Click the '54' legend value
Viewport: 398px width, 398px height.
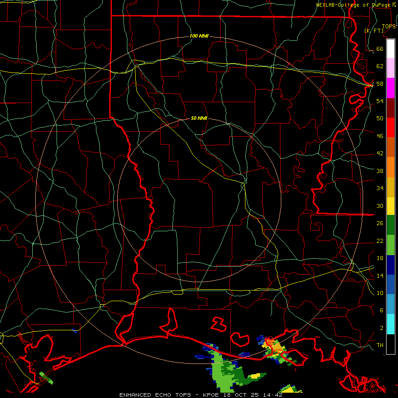pyautogui.click(x=380, y=101)
